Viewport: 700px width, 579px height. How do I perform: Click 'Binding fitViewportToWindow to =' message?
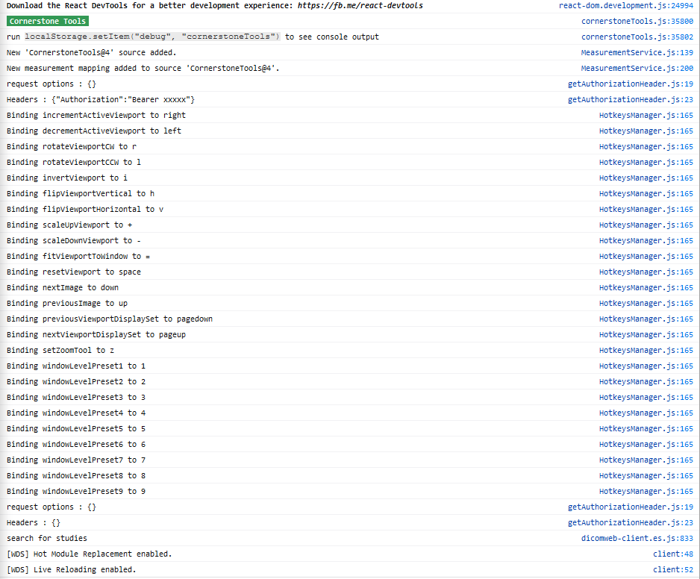(x=78, y=256)
